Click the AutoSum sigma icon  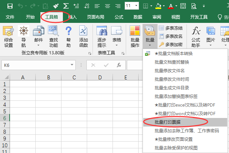pos(66,6)
